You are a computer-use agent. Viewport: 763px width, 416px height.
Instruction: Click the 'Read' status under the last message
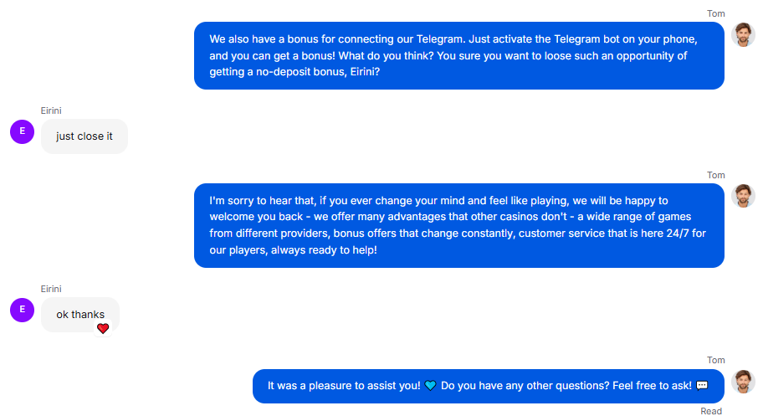click(711, 411)
